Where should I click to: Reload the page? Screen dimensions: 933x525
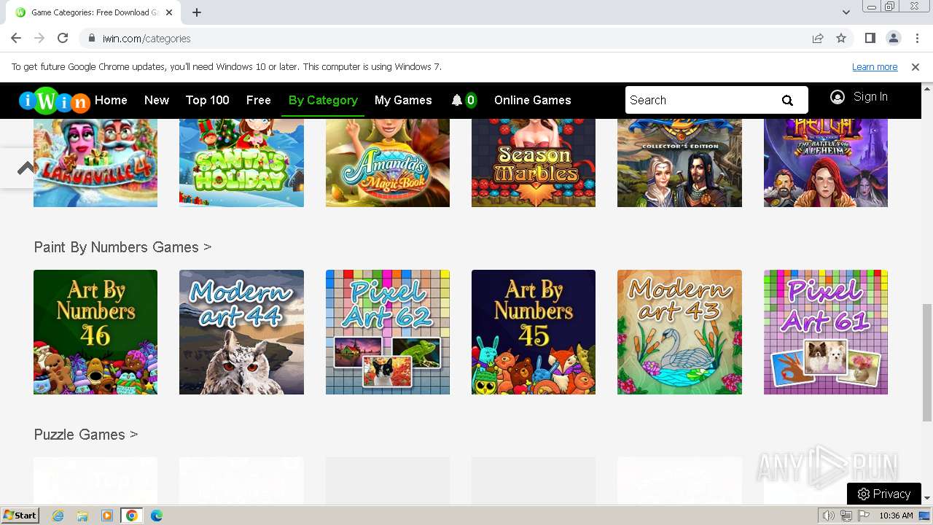(x=63, y=38)
